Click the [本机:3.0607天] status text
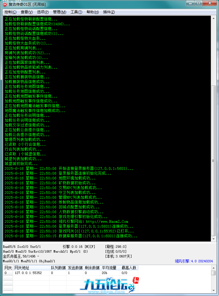This screenshot has height=296, width=219. coord(118,256)
